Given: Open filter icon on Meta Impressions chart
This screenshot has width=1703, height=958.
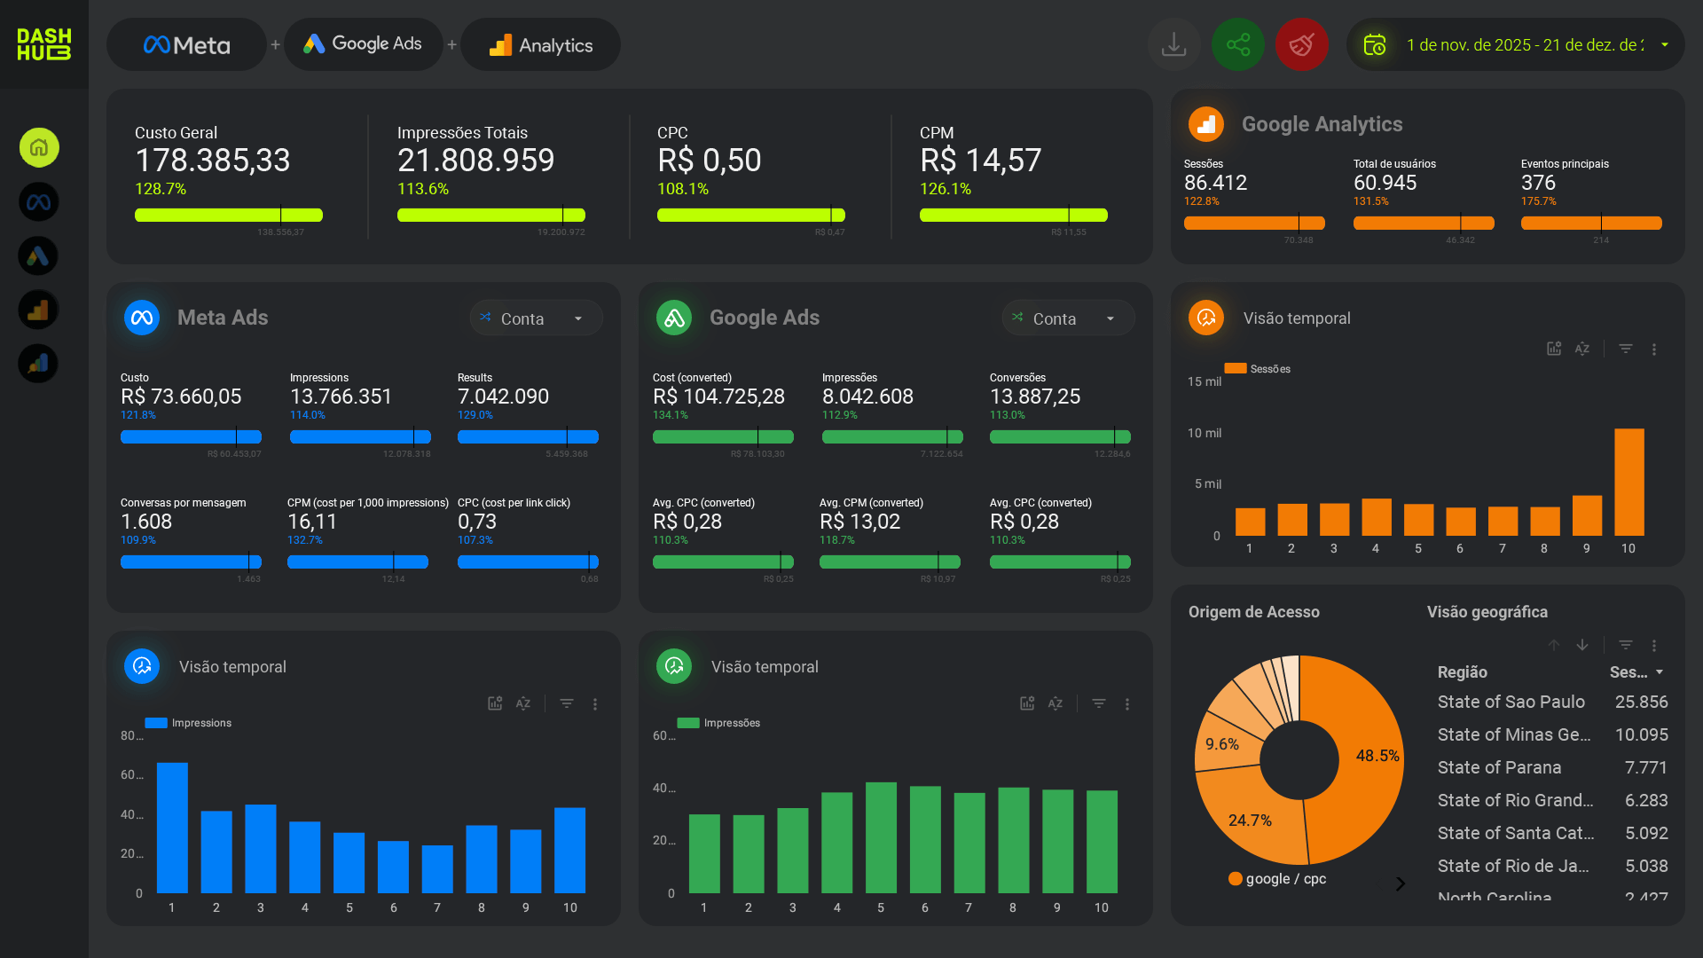Looking at the screenshot, I should (567, 703).
